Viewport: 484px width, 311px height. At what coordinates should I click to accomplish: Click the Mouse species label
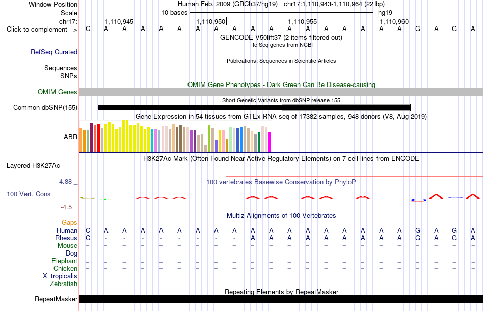tap(67, 245)
